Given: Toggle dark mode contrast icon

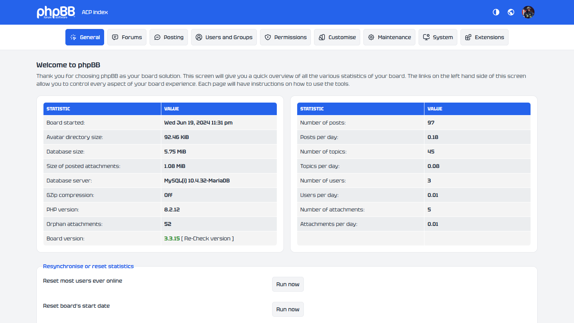Looking at the screenshot, I should pos(496,12).
